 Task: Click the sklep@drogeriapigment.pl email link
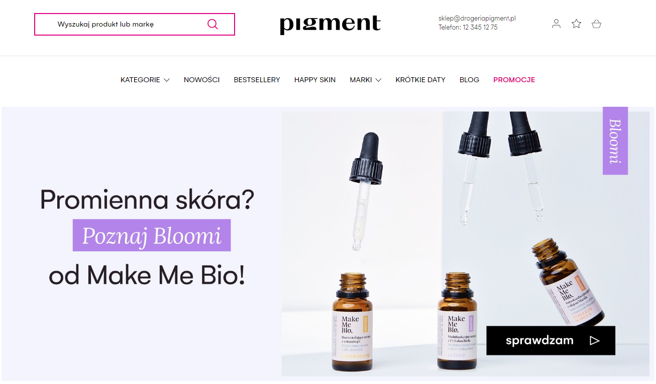pos(477,19)
